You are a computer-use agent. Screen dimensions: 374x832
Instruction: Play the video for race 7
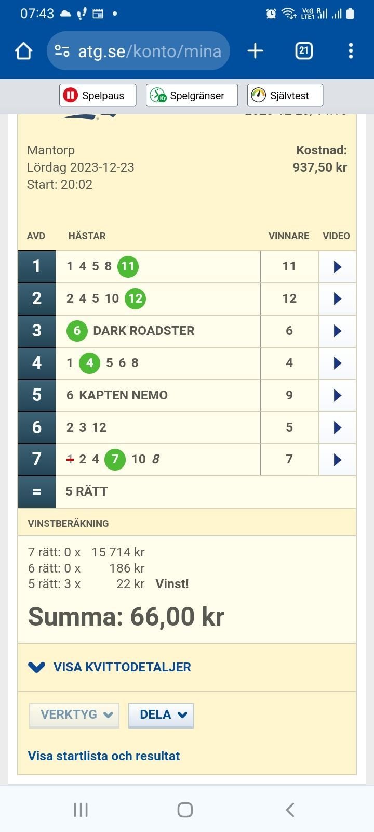pos(337,460)
